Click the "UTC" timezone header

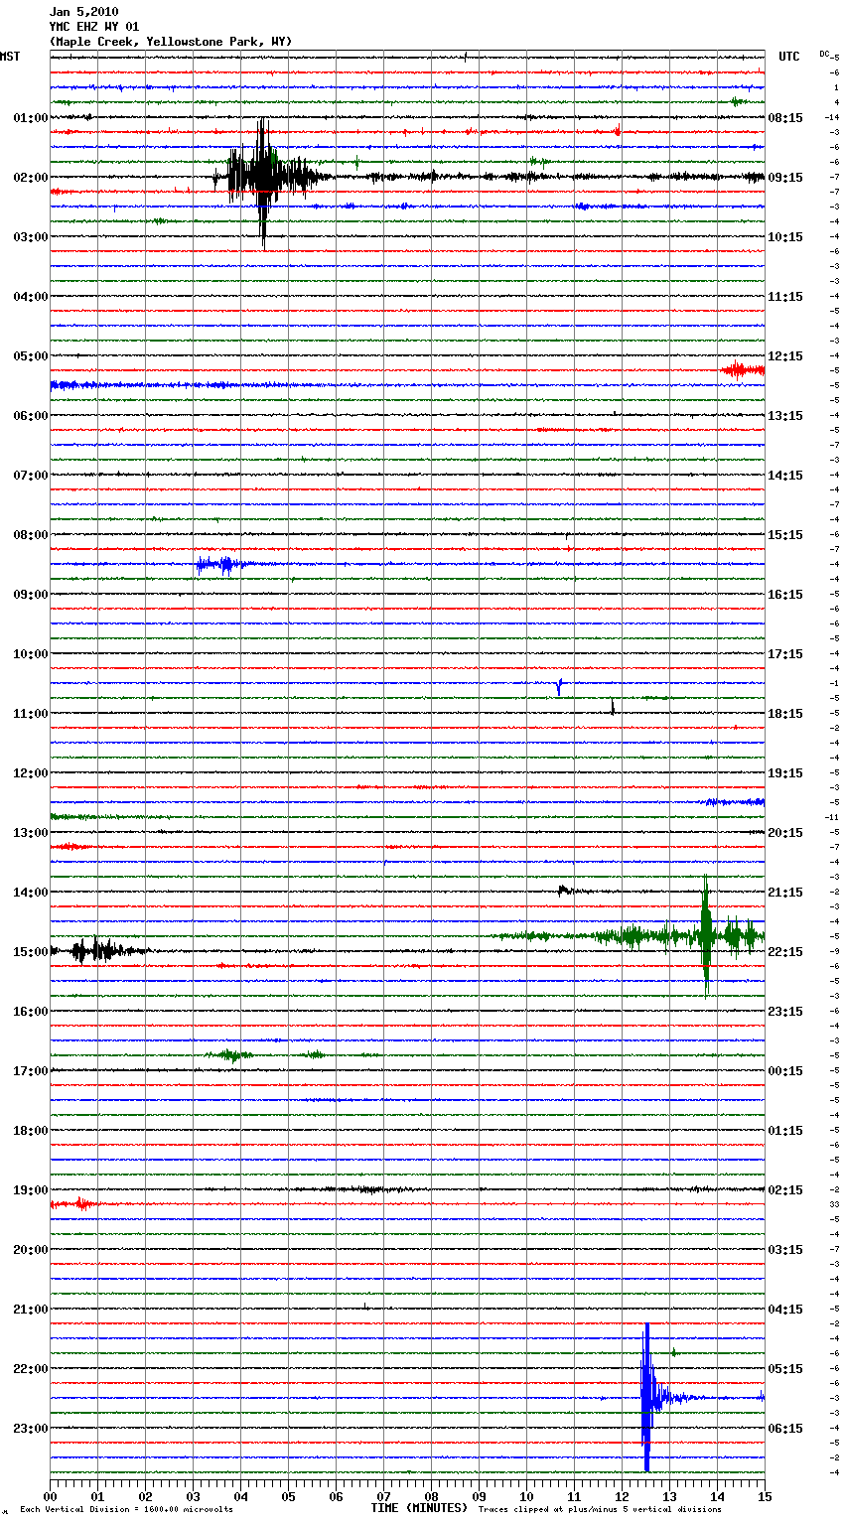[x=789, y=57]
